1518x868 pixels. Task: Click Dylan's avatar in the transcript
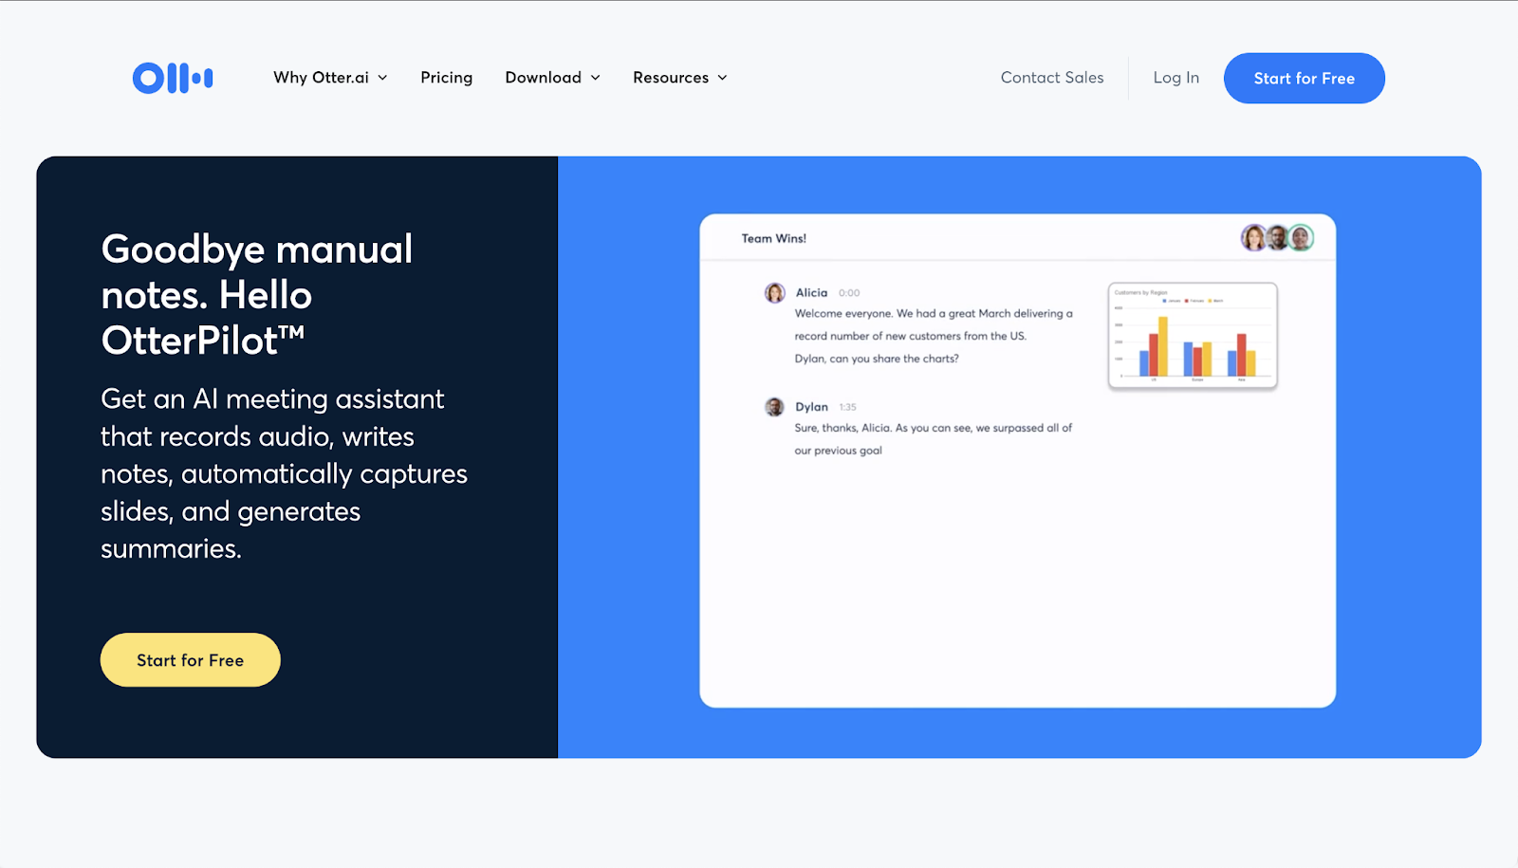[x=775, y=407]
